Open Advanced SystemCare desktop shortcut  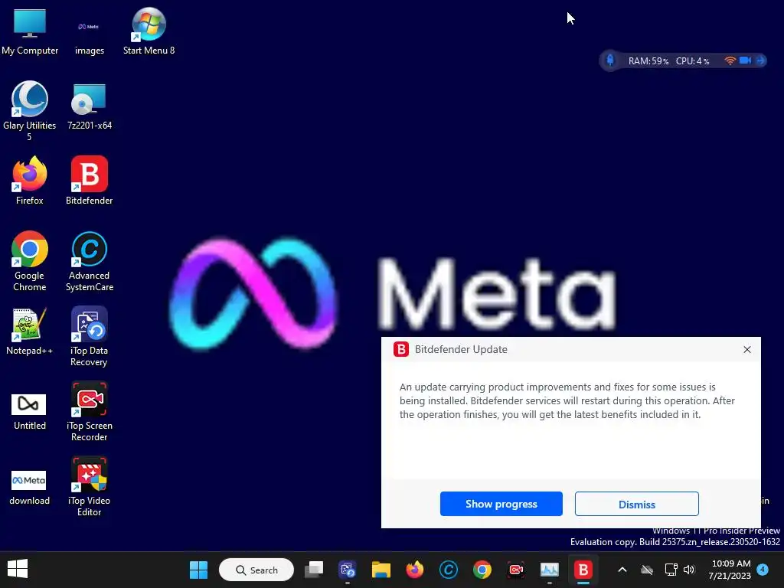[89, 261]
